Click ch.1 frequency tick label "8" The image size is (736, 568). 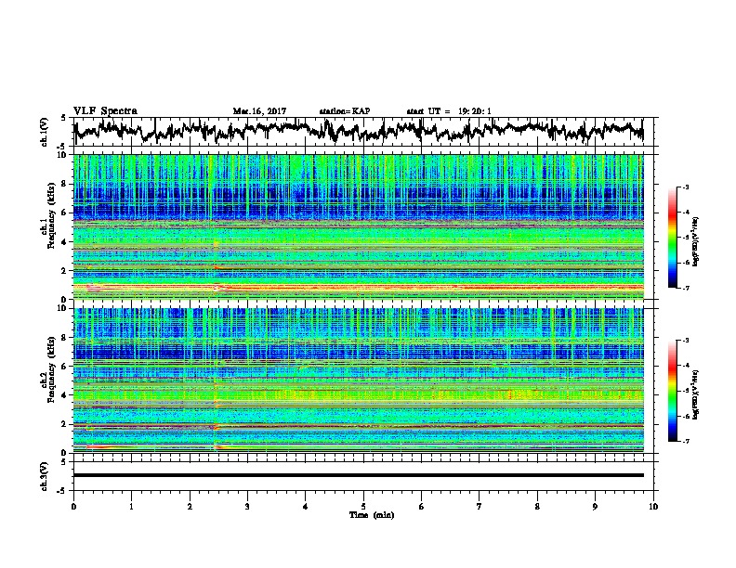click(x=65, y=184)
